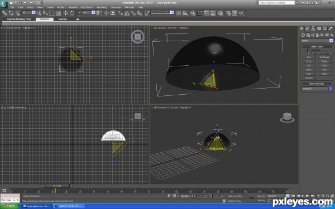Open the Modifiers menu
This screenshot has width=335, height=209.
pyautogui.click(x=61, y=7)
